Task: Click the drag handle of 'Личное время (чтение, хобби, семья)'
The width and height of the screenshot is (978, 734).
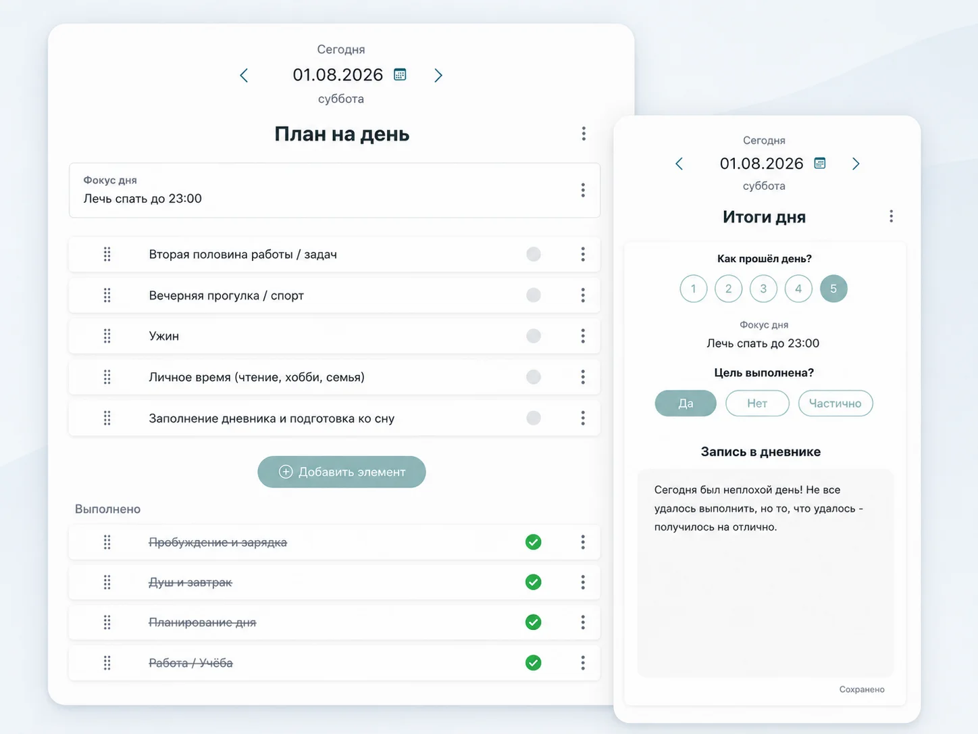Action: pyautogui.click(x=107, y=377)
